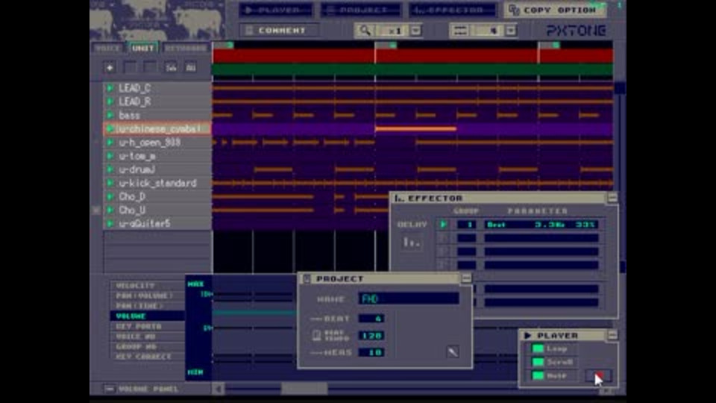Click the Comment button
The image size is (716, 403).
click(x=279, y=31)
